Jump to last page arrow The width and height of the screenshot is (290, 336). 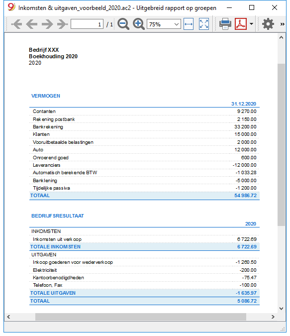(63, 24)
